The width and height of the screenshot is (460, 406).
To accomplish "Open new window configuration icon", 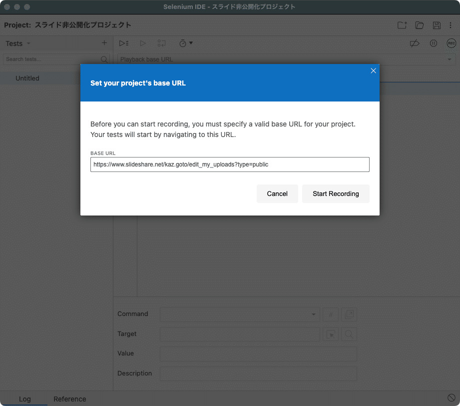I will (349, 314).
